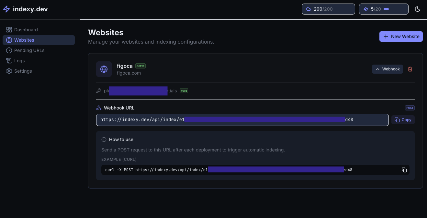This screenshot has width=427, height=218.
Task: Click the indexy.dev lightning logo
Action: pos(6,9)
